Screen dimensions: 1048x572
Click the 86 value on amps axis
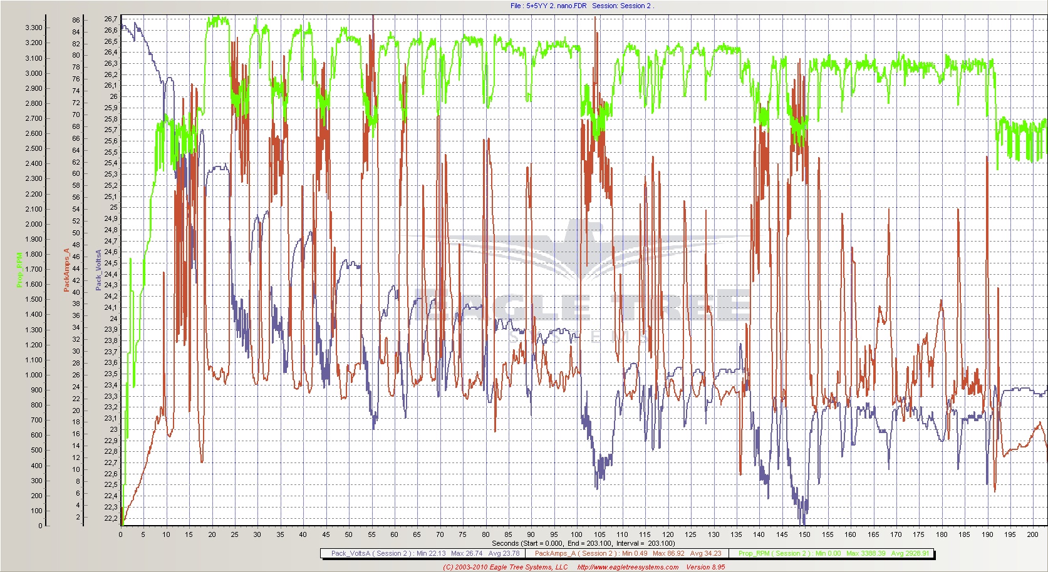[76, 20]
